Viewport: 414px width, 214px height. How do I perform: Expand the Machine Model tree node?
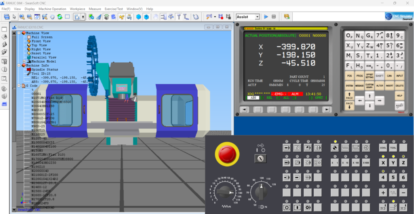click(x=24, y=61)
